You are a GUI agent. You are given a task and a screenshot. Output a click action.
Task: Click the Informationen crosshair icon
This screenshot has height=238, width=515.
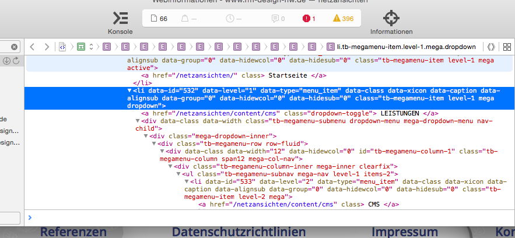click(391, 18)
